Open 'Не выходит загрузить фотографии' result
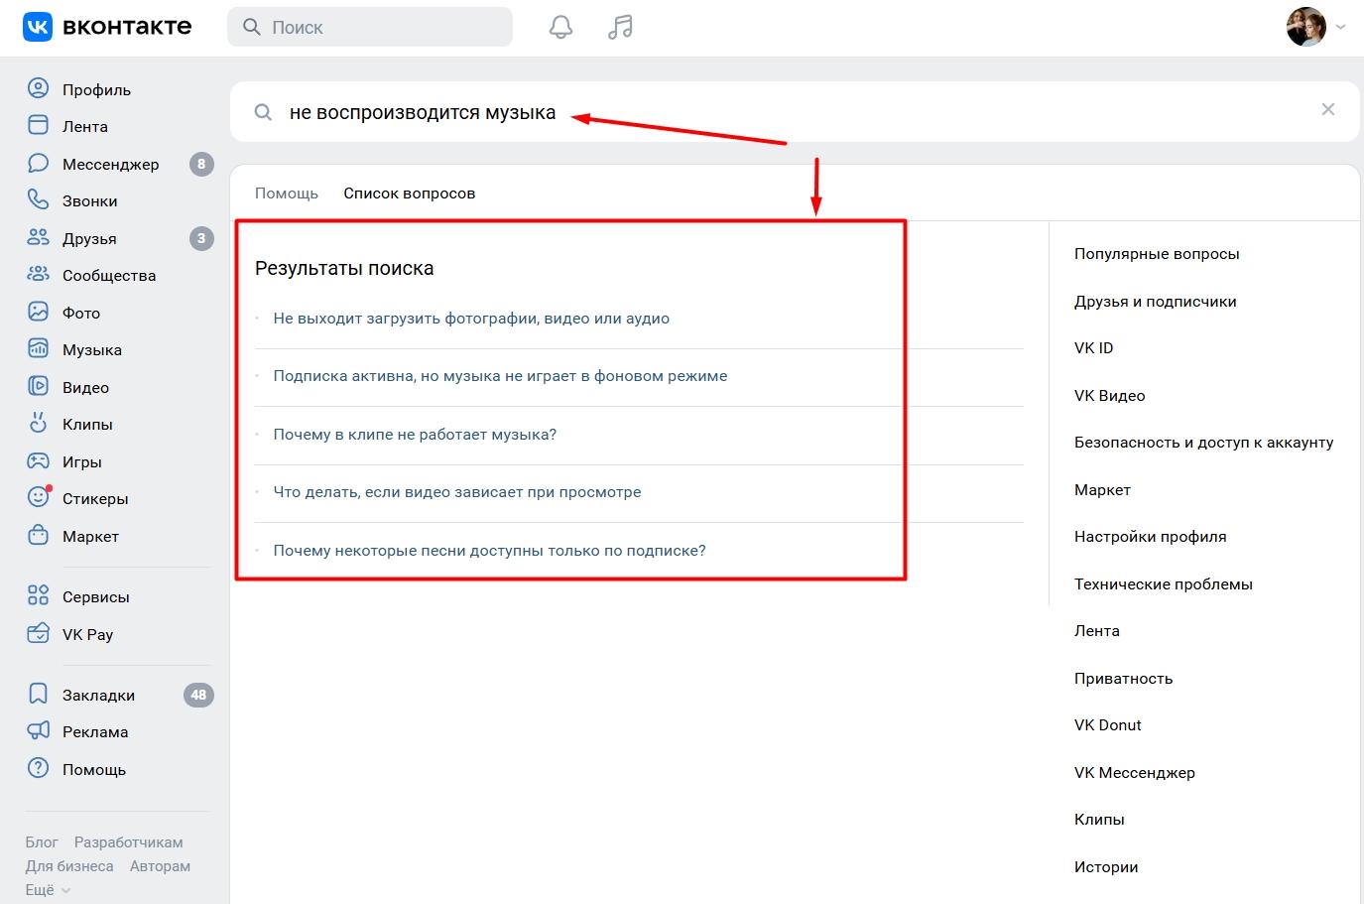 (x=471, y=319)
